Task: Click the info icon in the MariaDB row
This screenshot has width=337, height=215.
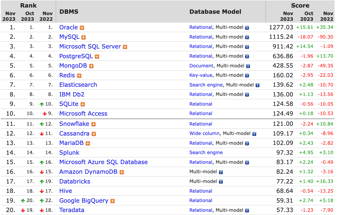Action: 247,143
